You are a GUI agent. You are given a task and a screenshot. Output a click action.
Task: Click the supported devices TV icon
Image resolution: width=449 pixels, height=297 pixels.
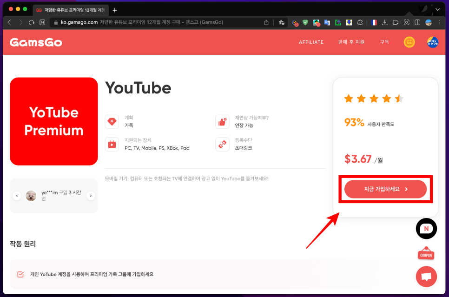point(112,144)
